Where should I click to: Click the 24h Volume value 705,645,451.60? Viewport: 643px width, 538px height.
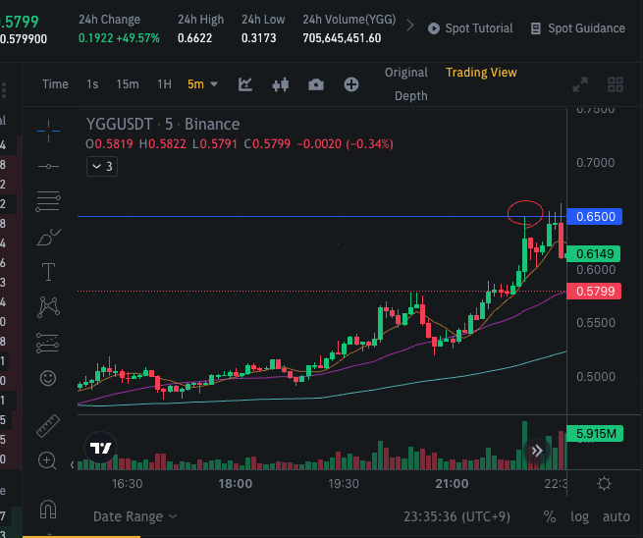pos(342,38)
